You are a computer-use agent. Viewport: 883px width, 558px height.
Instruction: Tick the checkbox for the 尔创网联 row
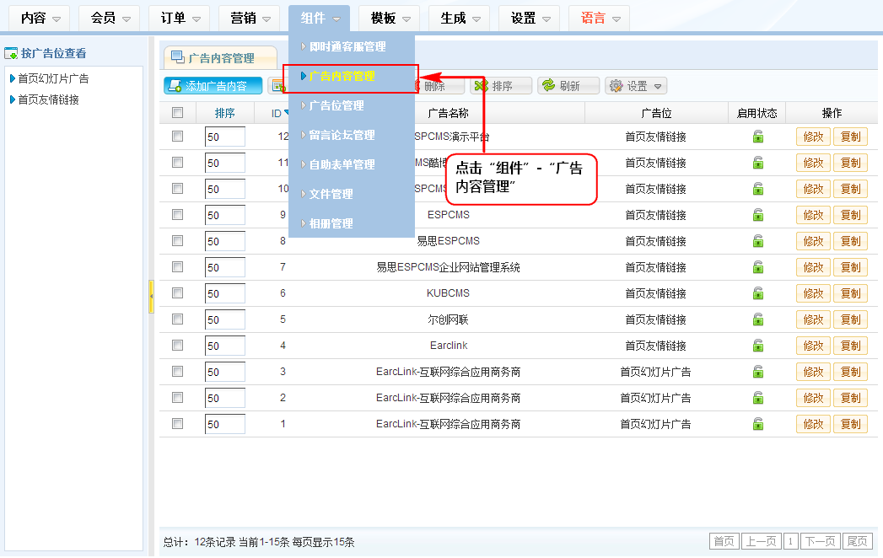(x=177, y=319)
